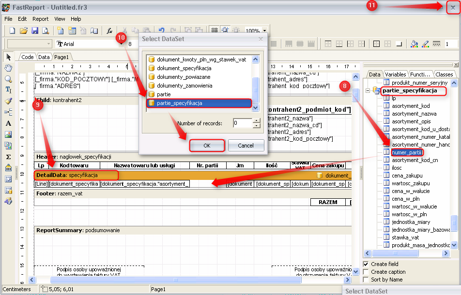Insert a Picture object from the left toolbar

click(x=8, y=134)
